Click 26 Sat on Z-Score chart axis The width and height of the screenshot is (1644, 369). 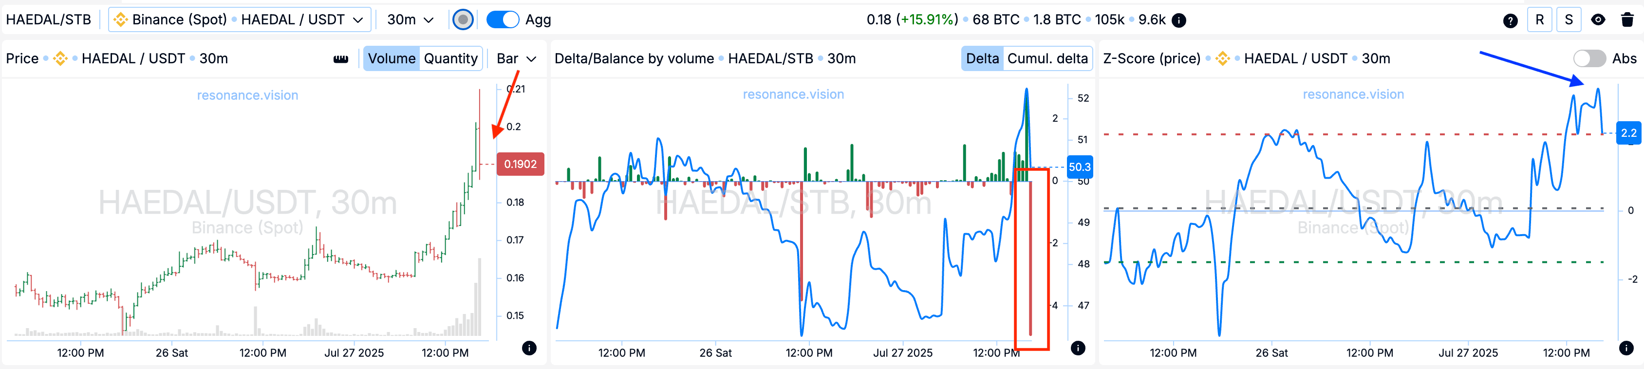point(1271,352)
